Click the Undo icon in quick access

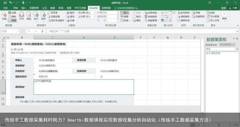(x=10, y=3)
